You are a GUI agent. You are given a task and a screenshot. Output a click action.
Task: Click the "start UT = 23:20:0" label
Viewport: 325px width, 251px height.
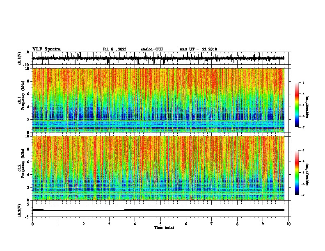tap(198, 49)
